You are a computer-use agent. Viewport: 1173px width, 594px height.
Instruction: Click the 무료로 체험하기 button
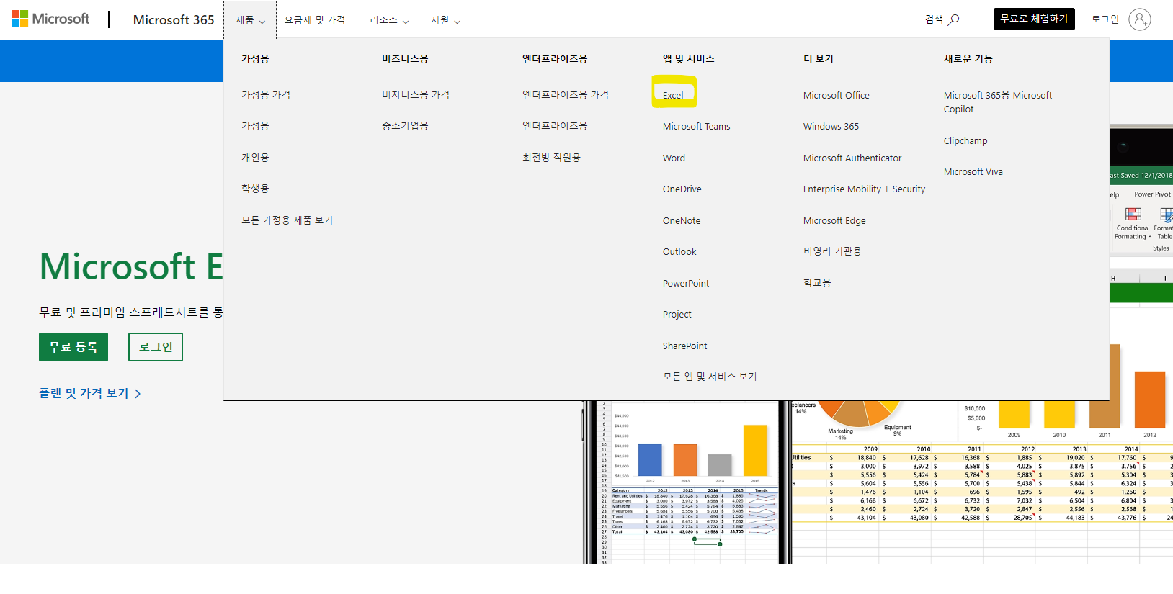(1034, 19)
